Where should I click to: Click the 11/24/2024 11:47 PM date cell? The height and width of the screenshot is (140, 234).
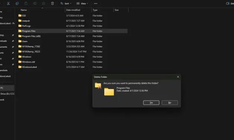(x=76, y=52)
